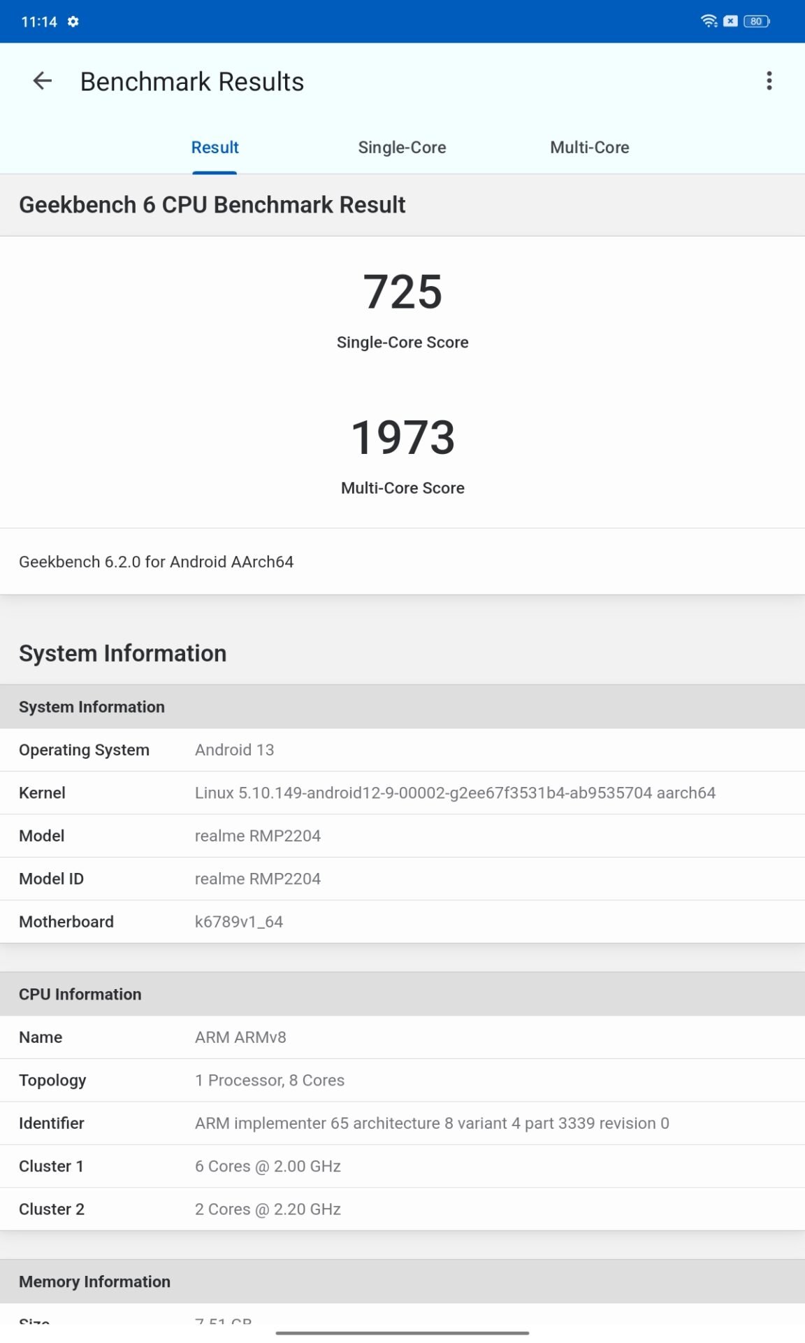Switch to the Single-Core tab
Image resolution: width=805 pixels, height=1343 pixels.
click(402, 148)
